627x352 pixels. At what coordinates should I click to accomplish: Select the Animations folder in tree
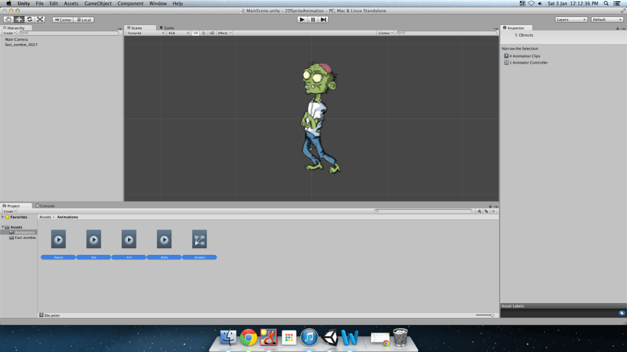pos(22,232)
